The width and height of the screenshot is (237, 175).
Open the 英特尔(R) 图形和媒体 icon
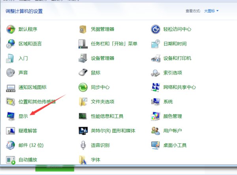[x=83, y=131]
